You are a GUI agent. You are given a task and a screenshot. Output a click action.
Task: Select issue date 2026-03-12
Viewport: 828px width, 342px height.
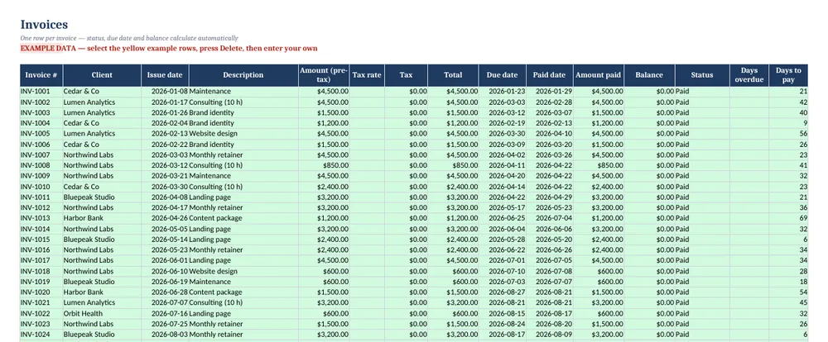165,165
